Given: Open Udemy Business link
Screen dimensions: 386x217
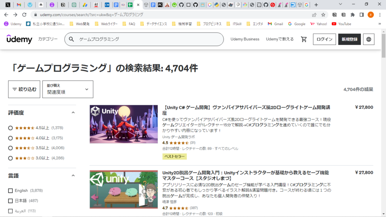Looking at the screenshot, I should [x=245, y=39].
